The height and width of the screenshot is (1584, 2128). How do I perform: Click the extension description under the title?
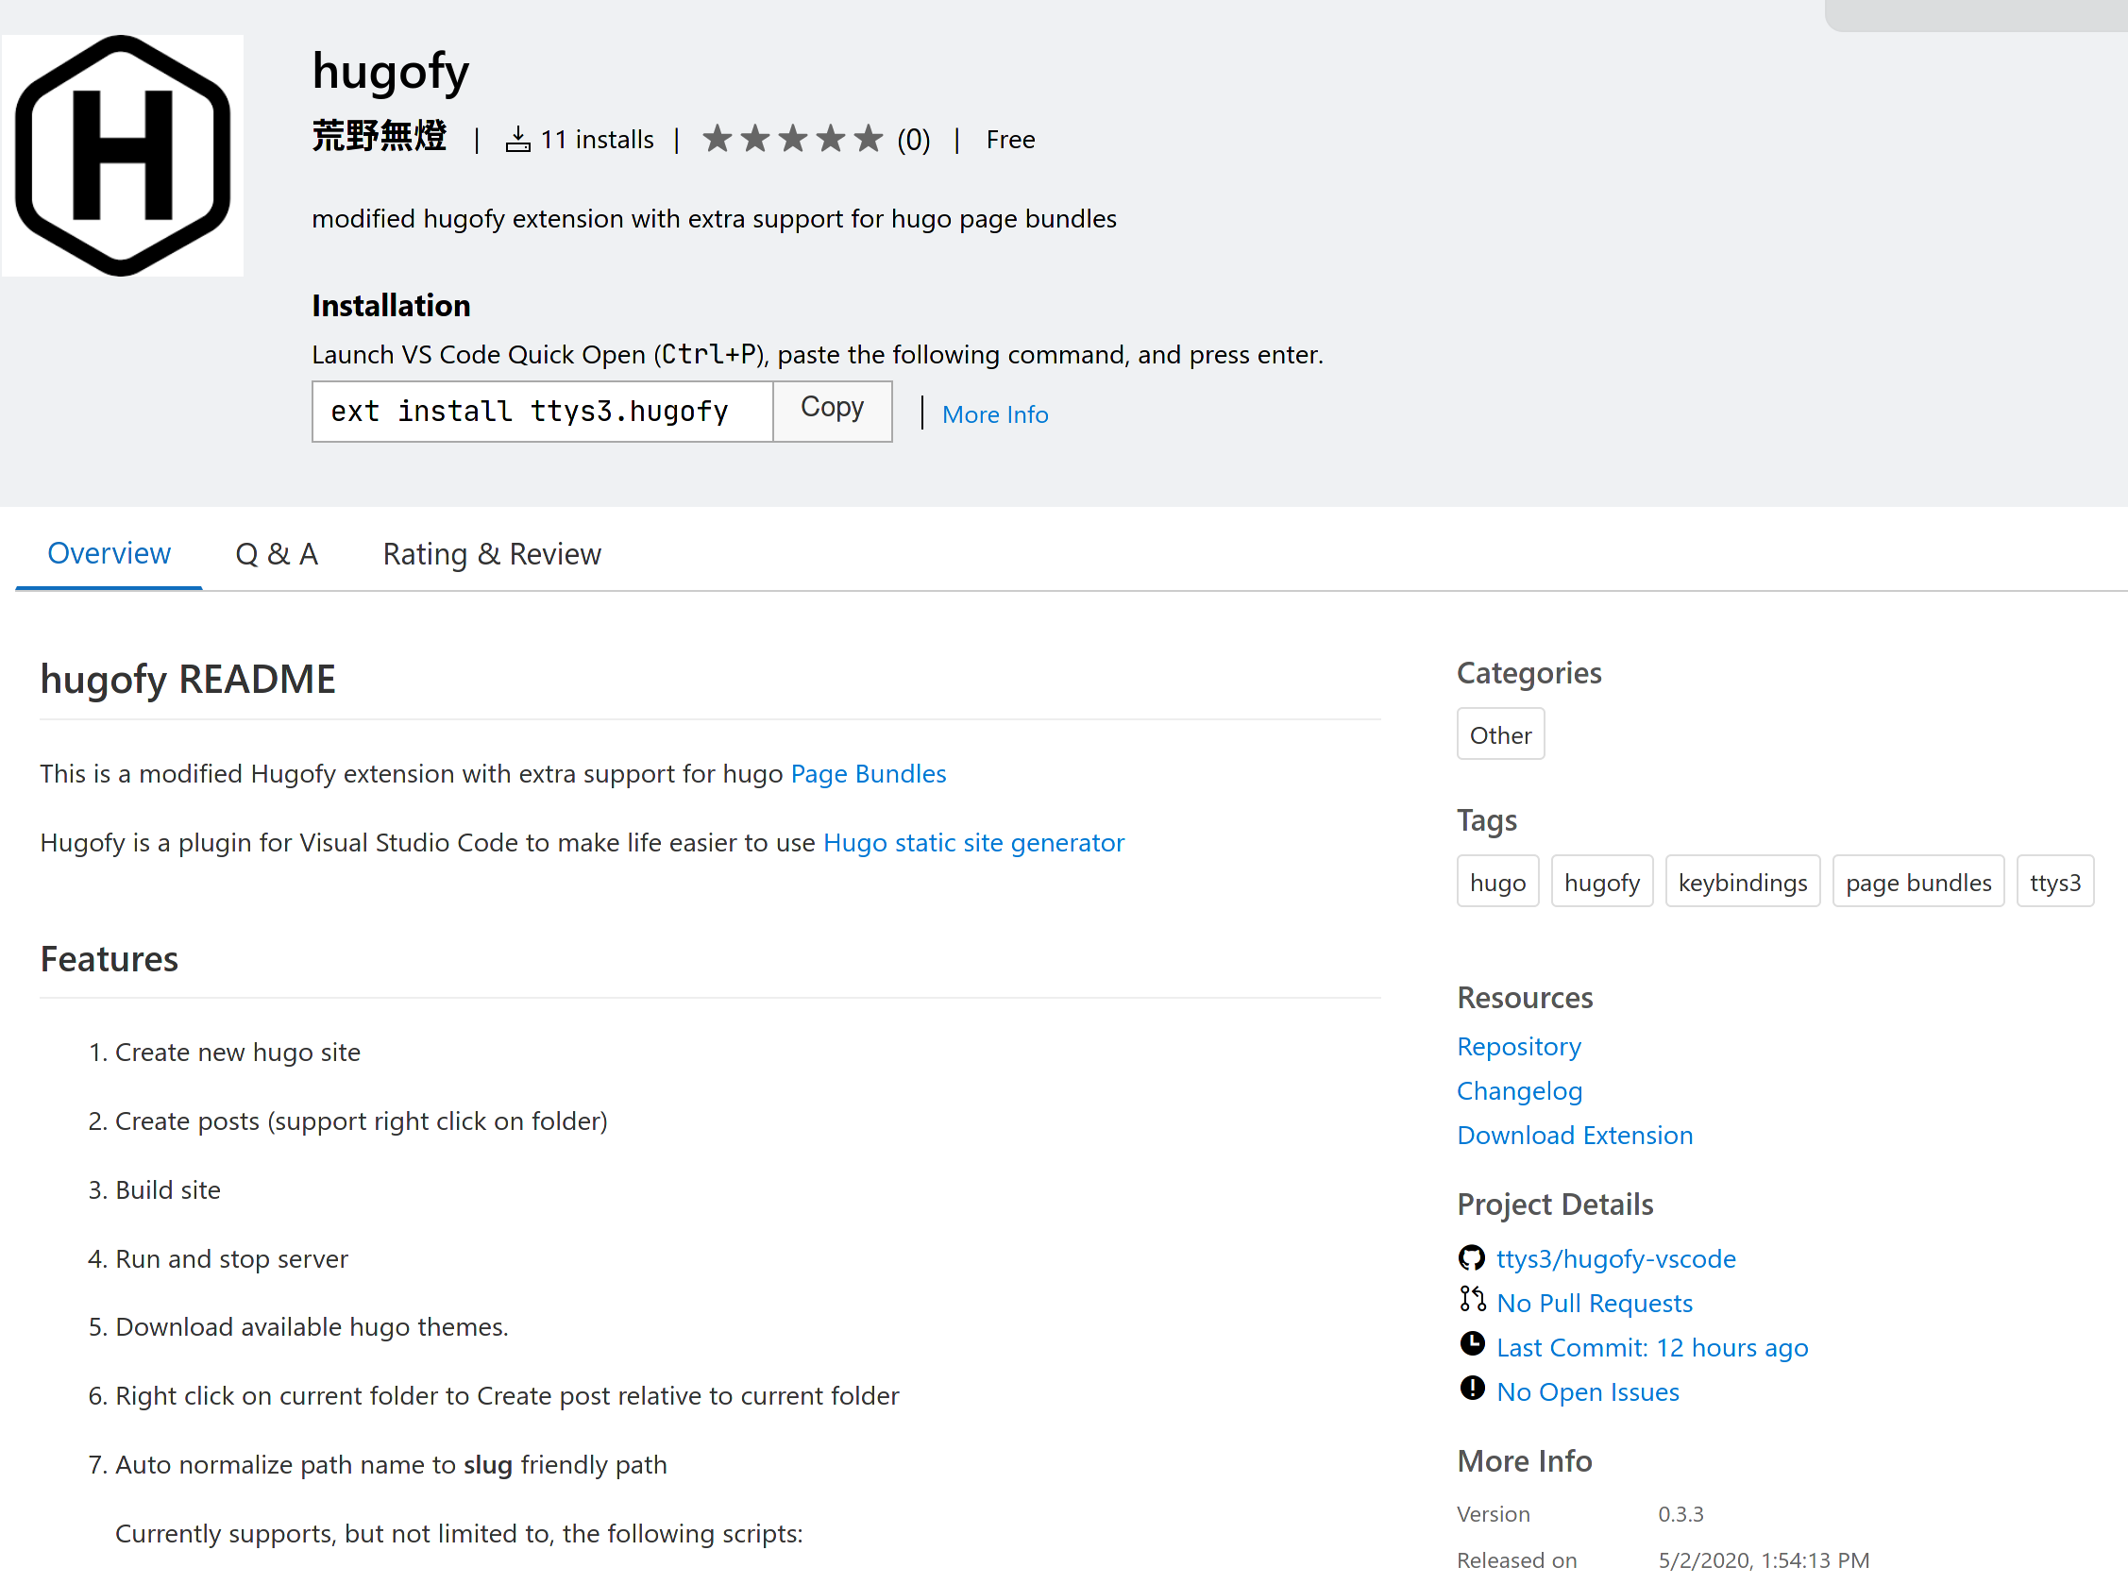pyautogui.click(x=715, y=219)
